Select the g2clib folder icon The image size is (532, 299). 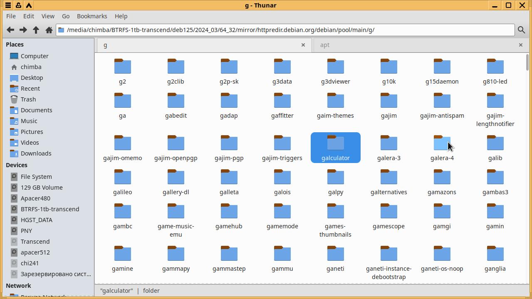[176, 67]
